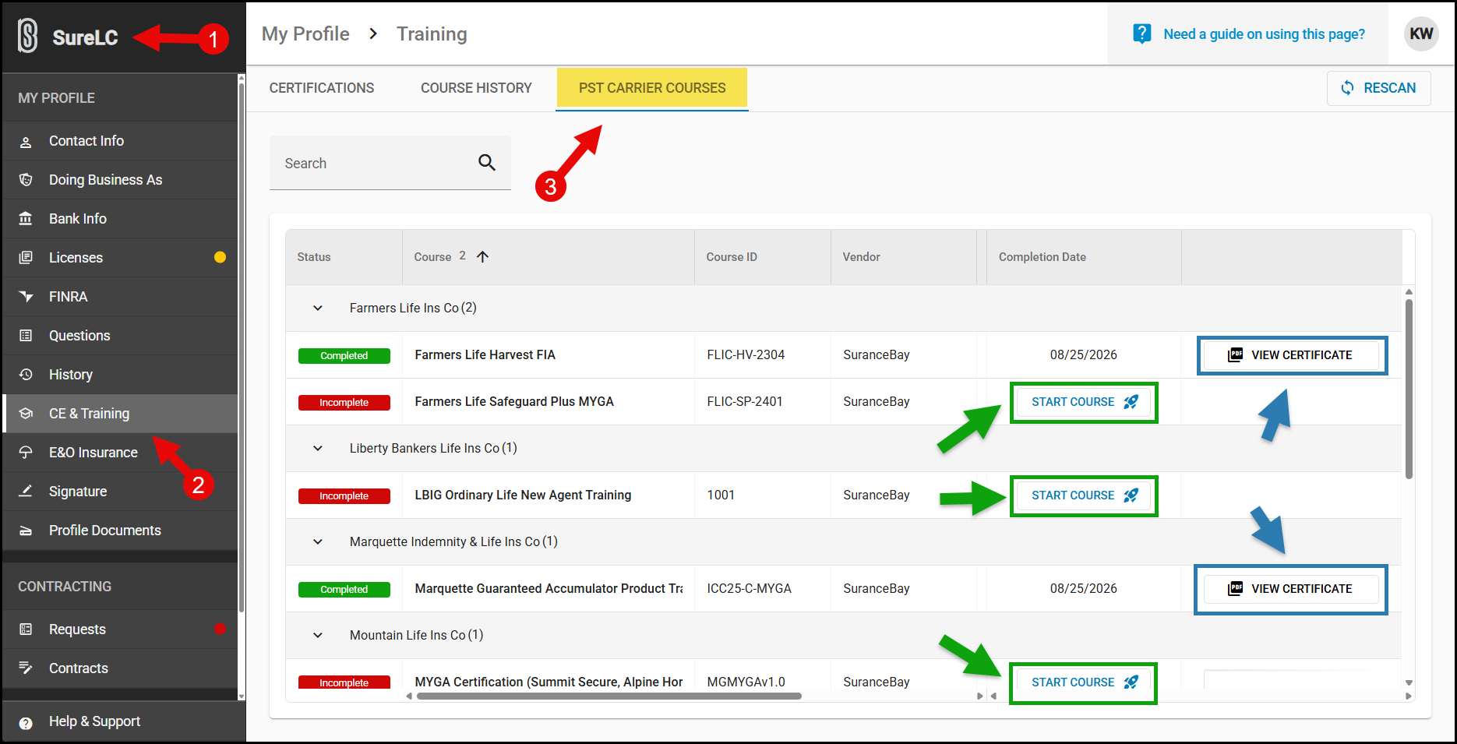Click the Licenses sidebar icon

(x=26, y=258)
